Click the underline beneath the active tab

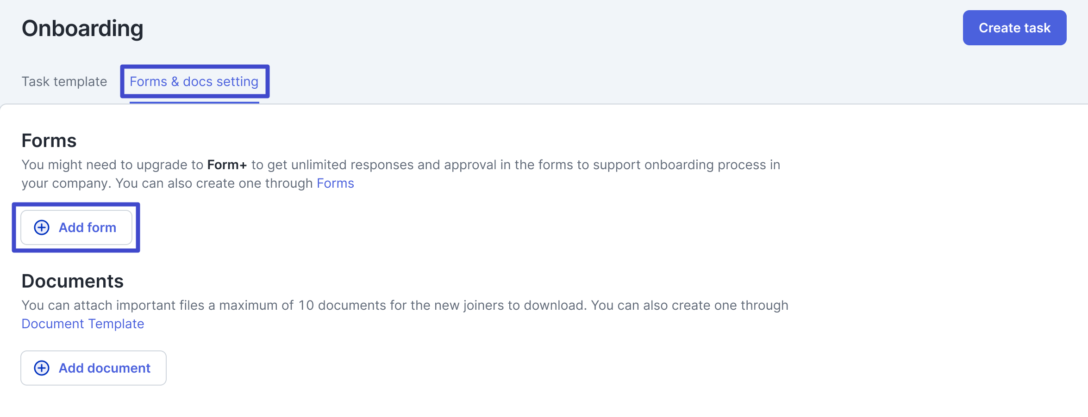(194, 102)
